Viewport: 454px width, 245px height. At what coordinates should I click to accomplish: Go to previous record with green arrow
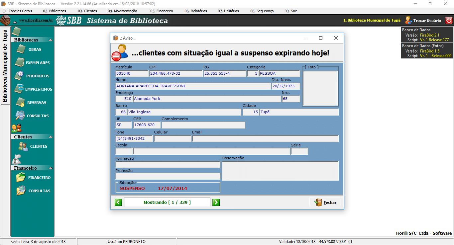(x=118, y=202)
